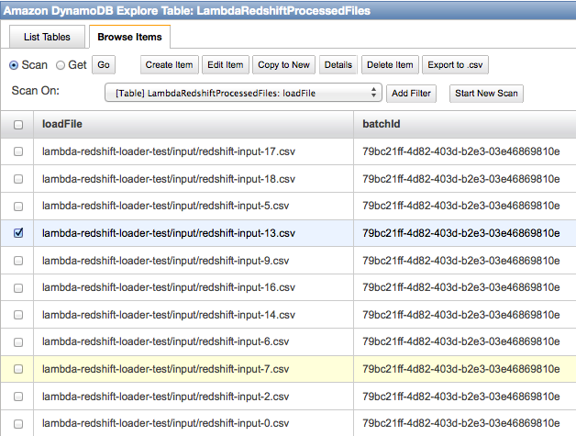Image resolution: width=576 pixels, height=436 pixels.
Task: Click the Add Filter button
Action: point(412,94)
